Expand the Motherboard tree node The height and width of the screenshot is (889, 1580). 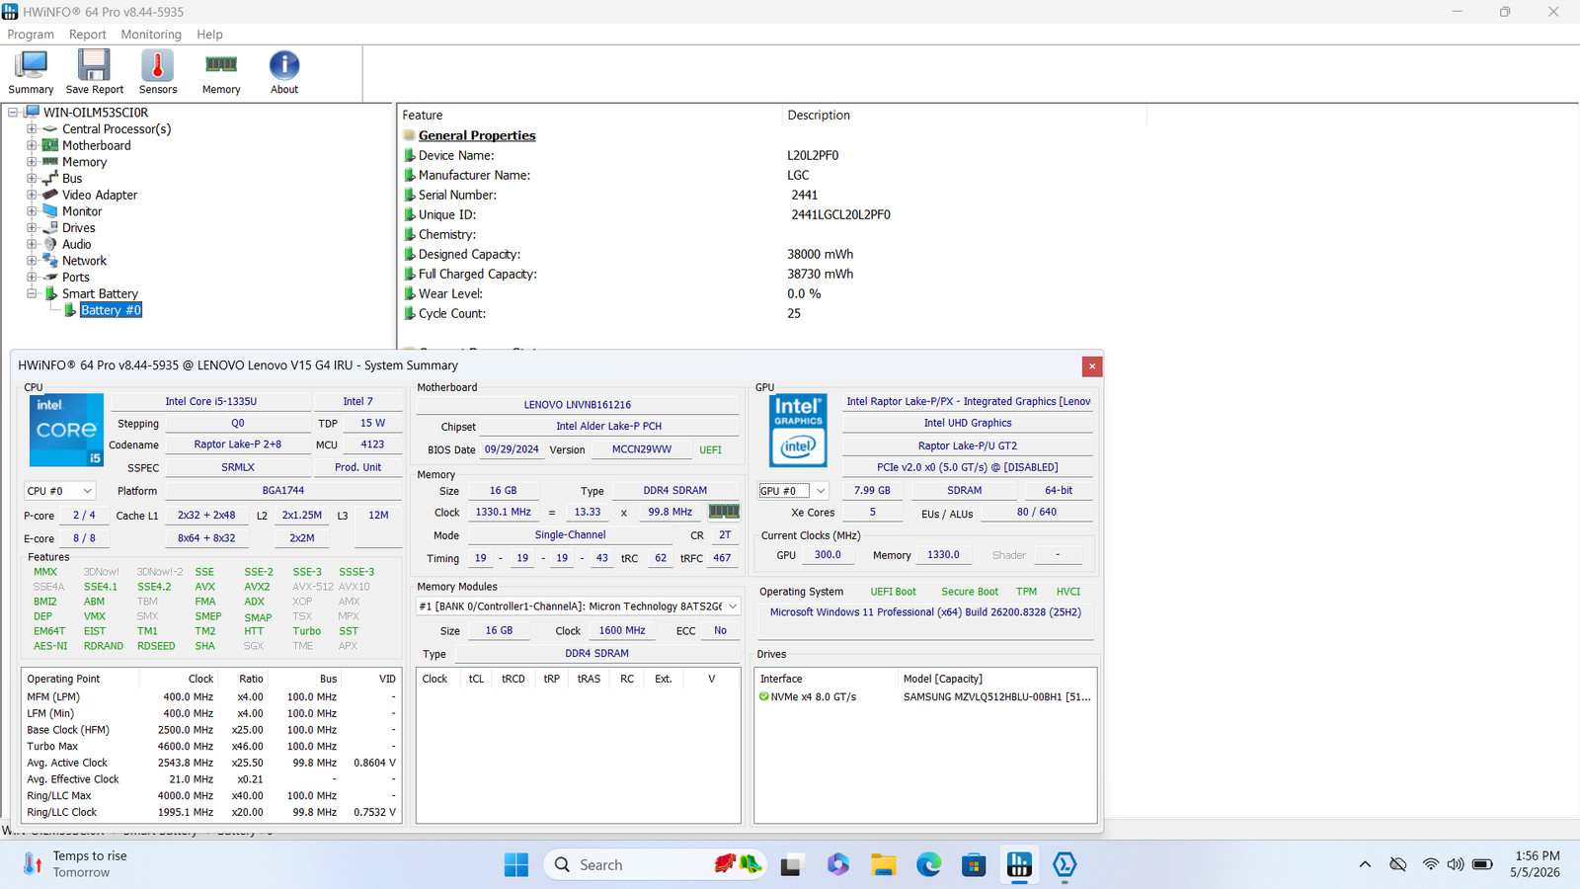[32, 145]
